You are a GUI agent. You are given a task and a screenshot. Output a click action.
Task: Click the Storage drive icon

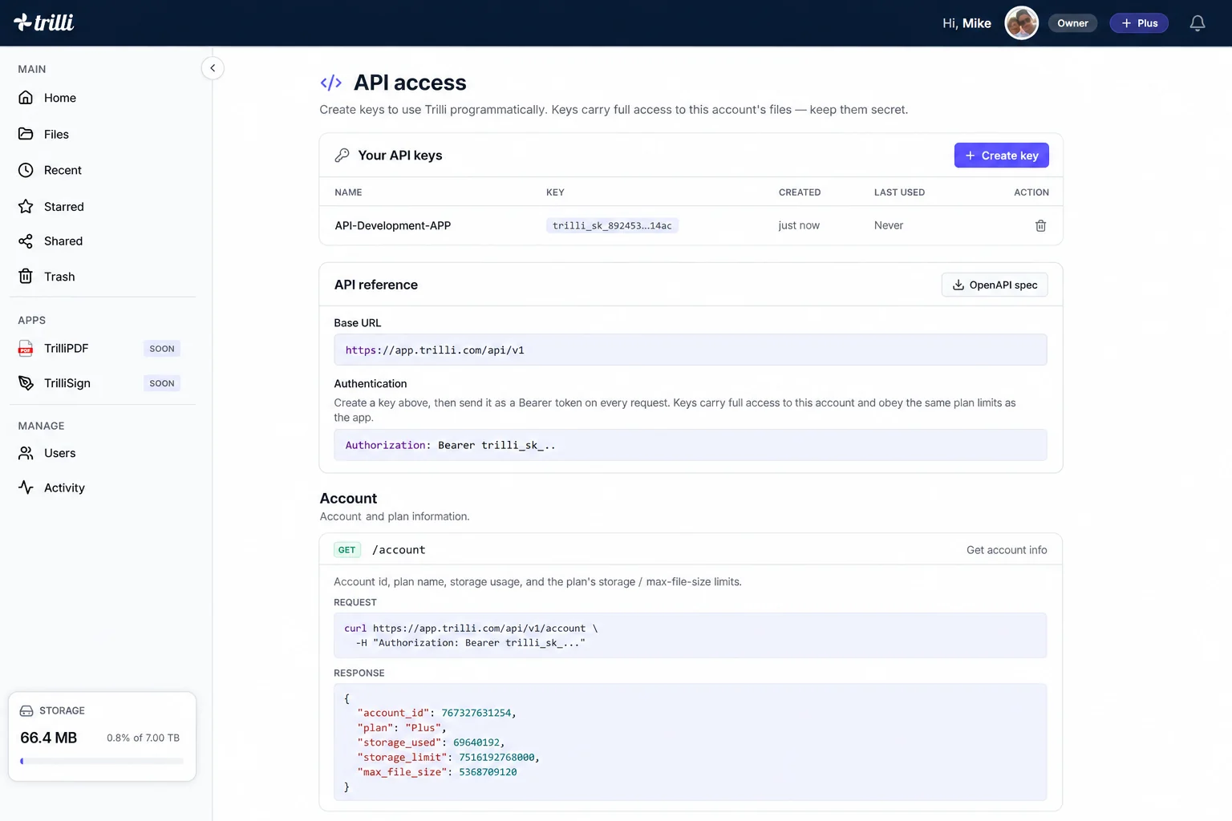coord(26,711)
